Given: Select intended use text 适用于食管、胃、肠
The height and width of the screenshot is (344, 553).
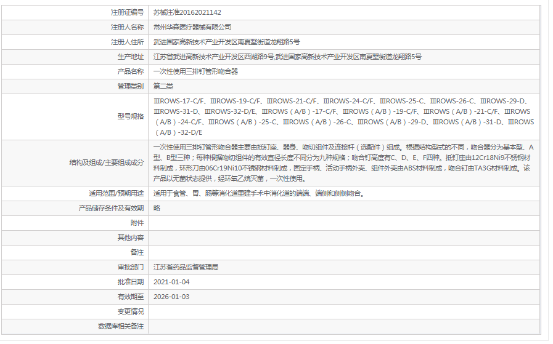Looking at the screenshot, I should pos(259,194).
